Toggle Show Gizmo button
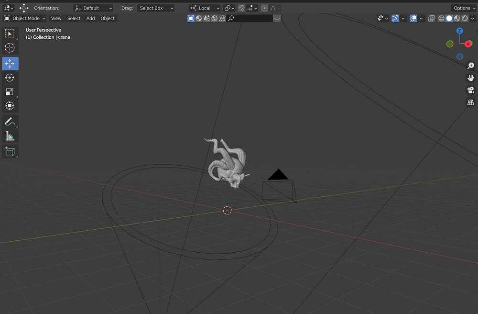 395,18
